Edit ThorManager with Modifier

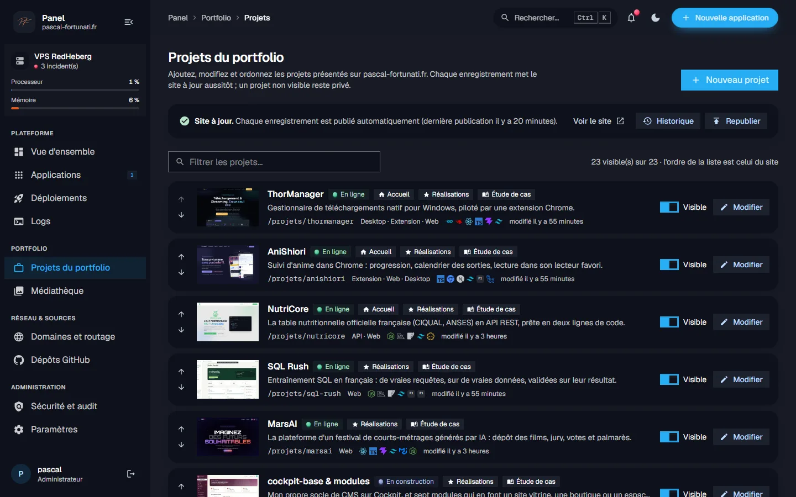(741, 207)
